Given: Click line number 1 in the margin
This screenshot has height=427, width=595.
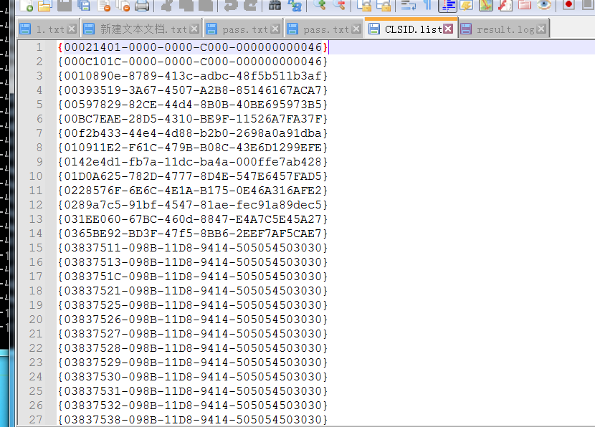Looking at the screenshot, I should (x=39, y=47).
